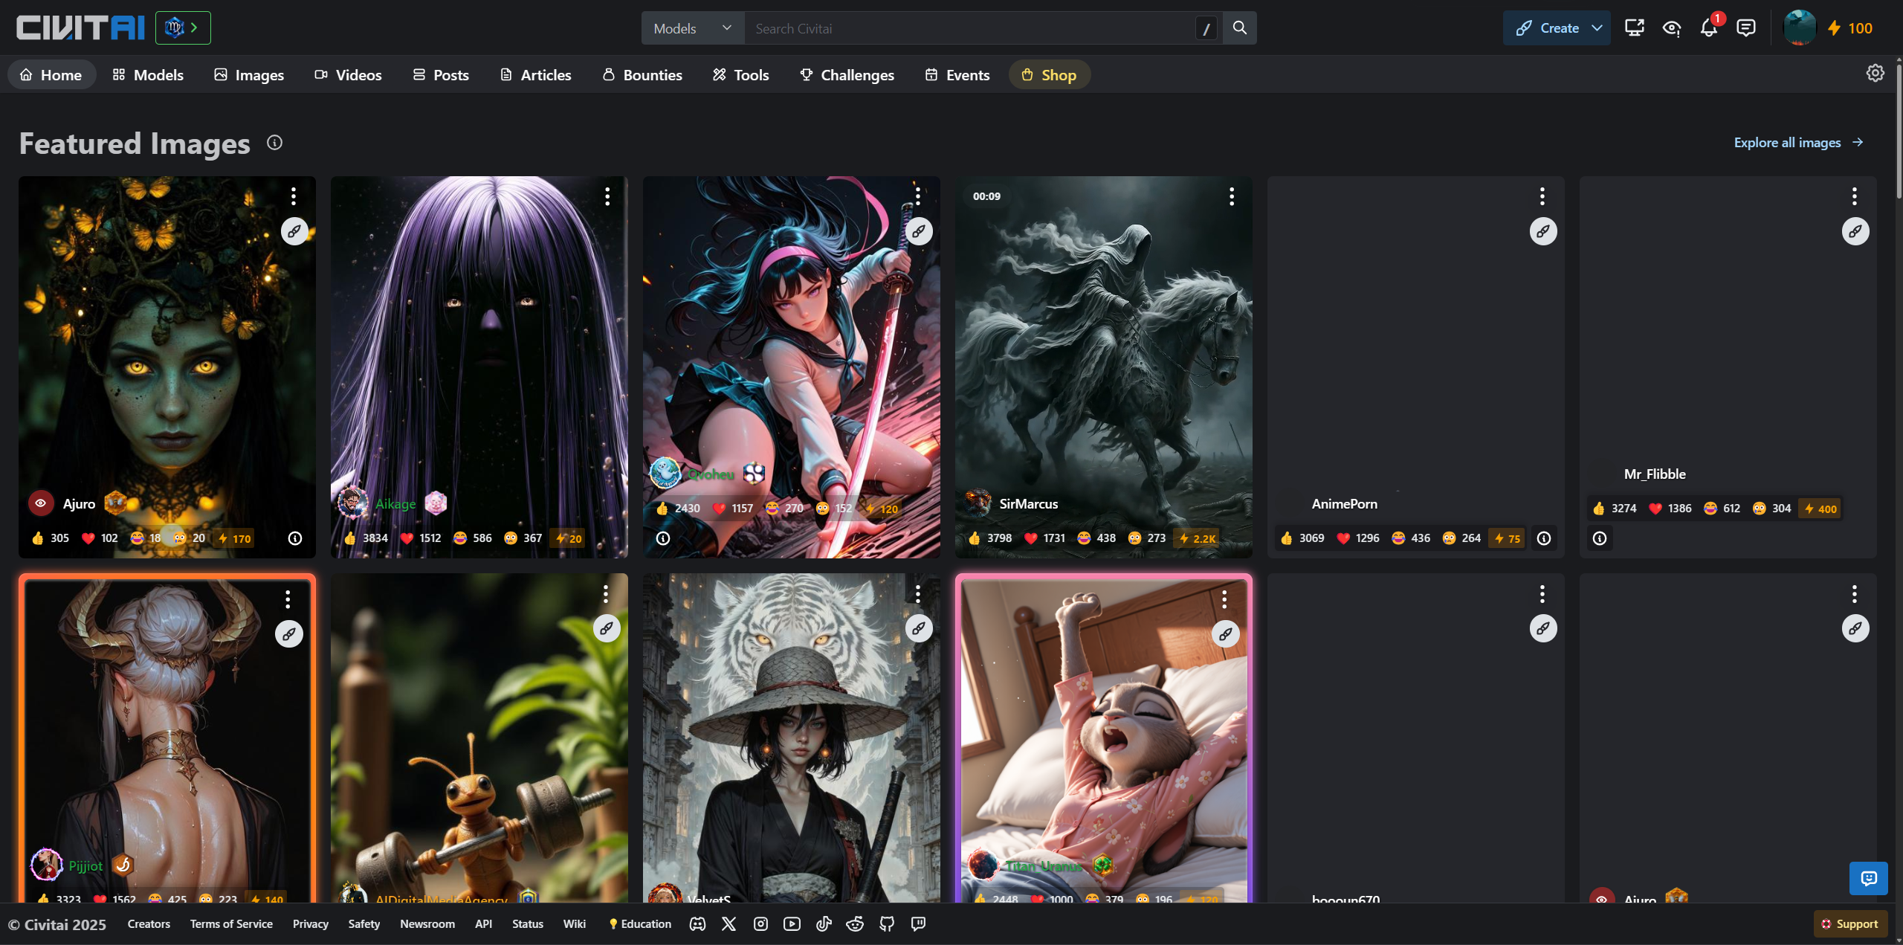Viewport: 1903px width, 945px height.
Task: Open the chat messages icon in header
Action: coord(1745,28)
